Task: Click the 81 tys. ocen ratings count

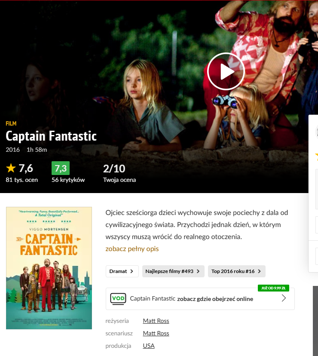Action: [x=22, y=180]
